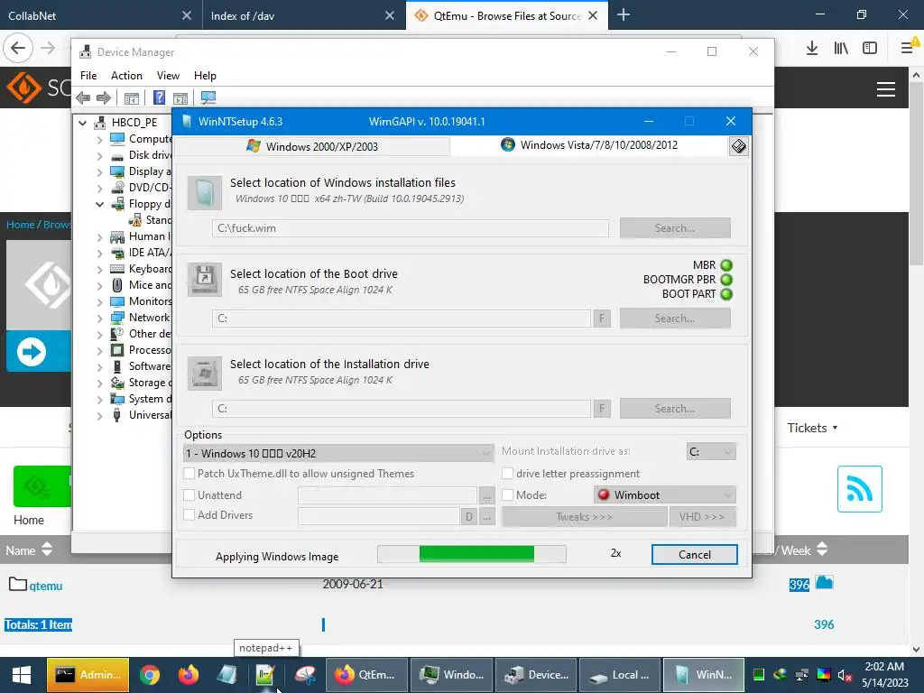The height and width of the screenshot is (693, 924).
Task: Click Device Manager forward arrow toolbar icon
Action: tap(103, 97)
